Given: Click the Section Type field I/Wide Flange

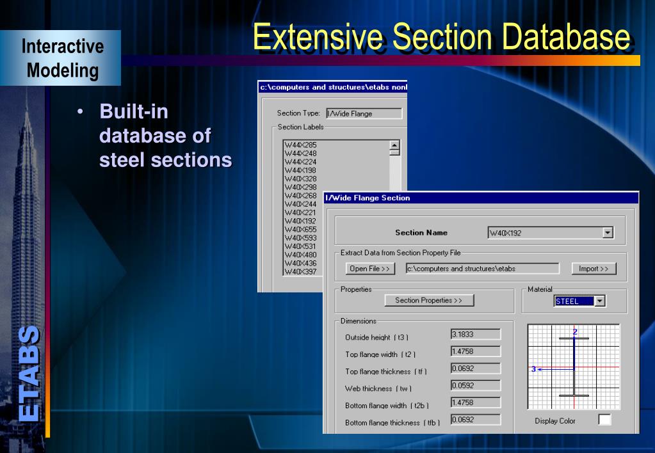Looking at the screenshot, I should pyautogui.click(x=364, y=113).
